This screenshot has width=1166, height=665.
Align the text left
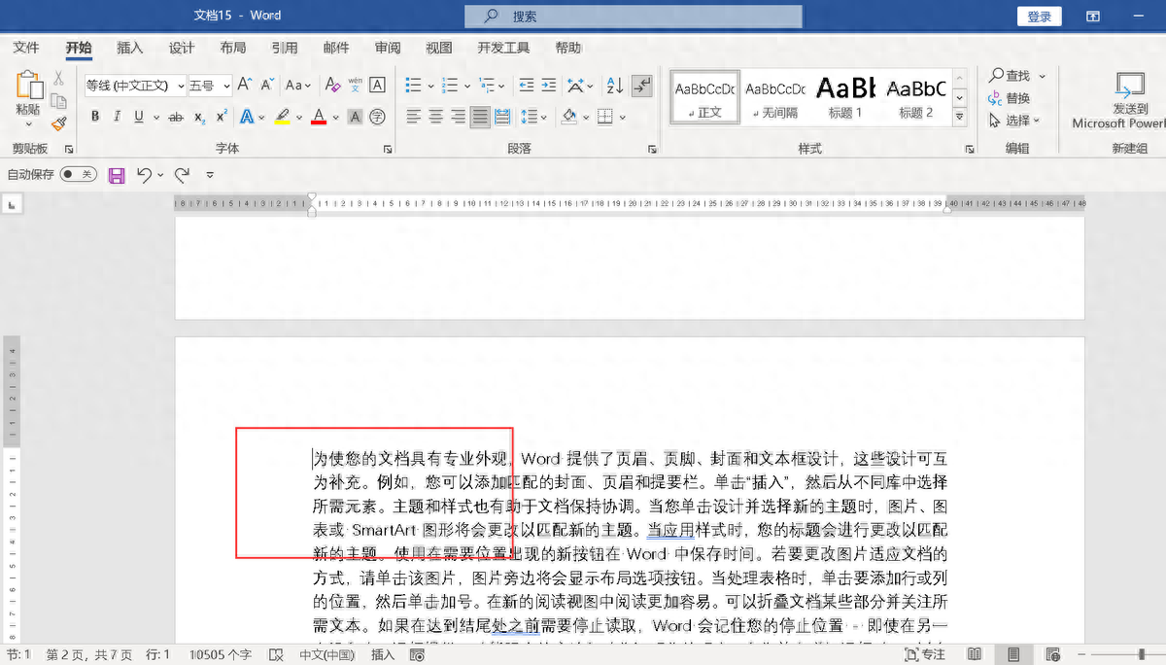[x=413, y=117]
